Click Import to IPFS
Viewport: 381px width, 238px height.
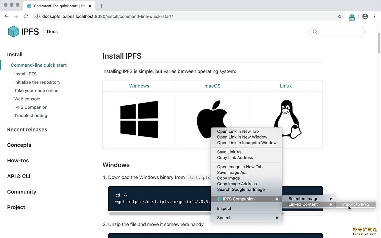coord(356,204)
